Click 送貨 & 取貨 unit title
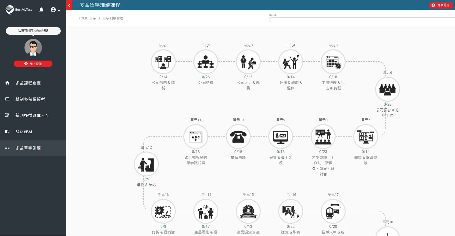This screenshot has width=455, height=236. point(291,232)
